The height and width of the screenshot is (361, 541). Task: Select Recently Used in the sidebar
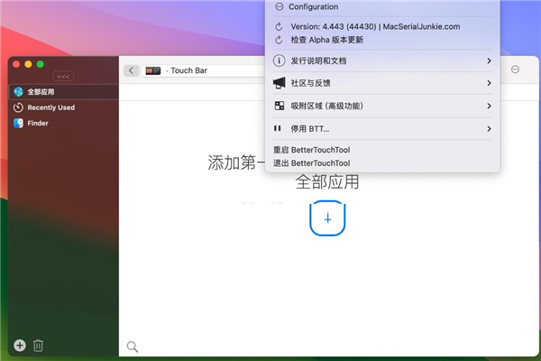pyautogui.click(x=64, y=107)
